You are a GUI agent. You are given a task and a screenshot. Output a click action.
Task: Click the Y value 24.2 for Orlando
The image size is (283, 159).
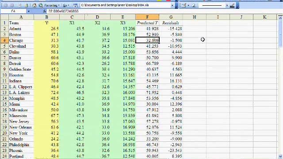46,139
